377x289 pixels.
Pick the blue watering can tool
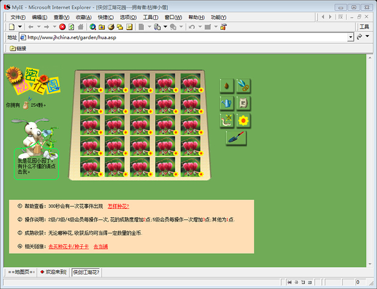tap(227, 103)
